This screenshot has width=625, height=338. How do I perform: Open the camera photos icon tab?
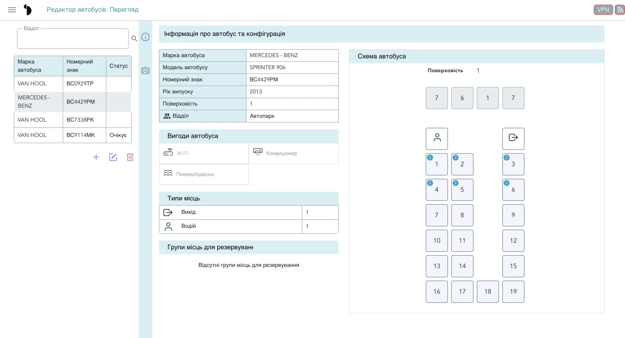(146, 71)
